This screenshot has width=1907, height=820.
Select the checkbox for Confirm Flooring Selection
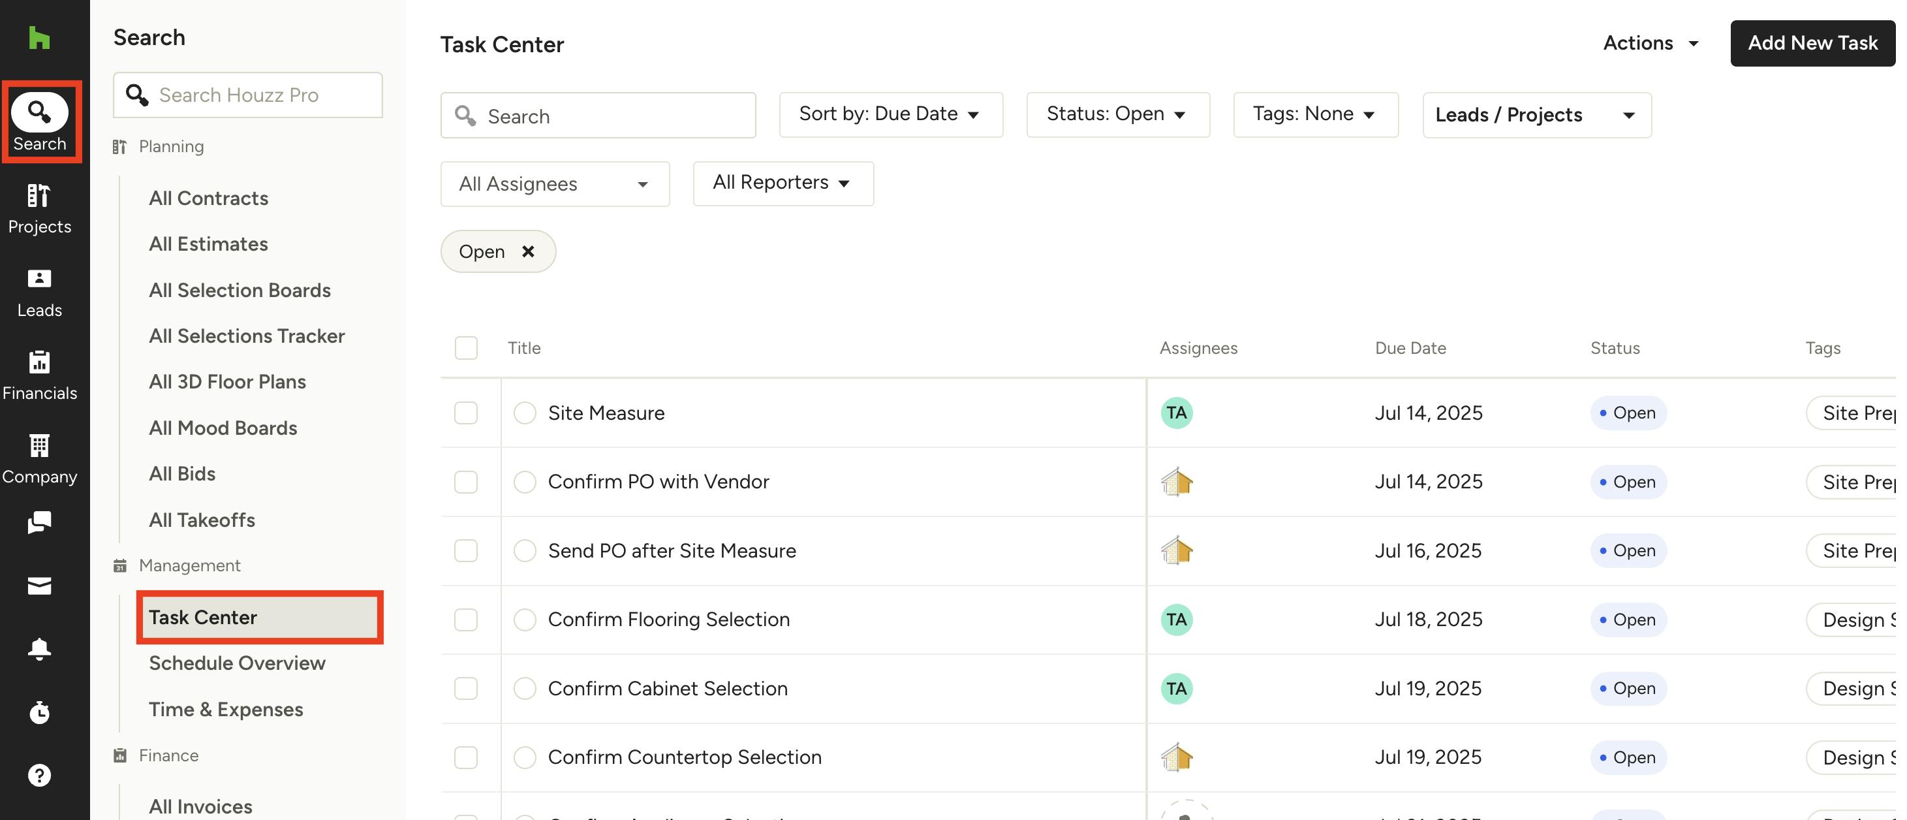(465, 620)
